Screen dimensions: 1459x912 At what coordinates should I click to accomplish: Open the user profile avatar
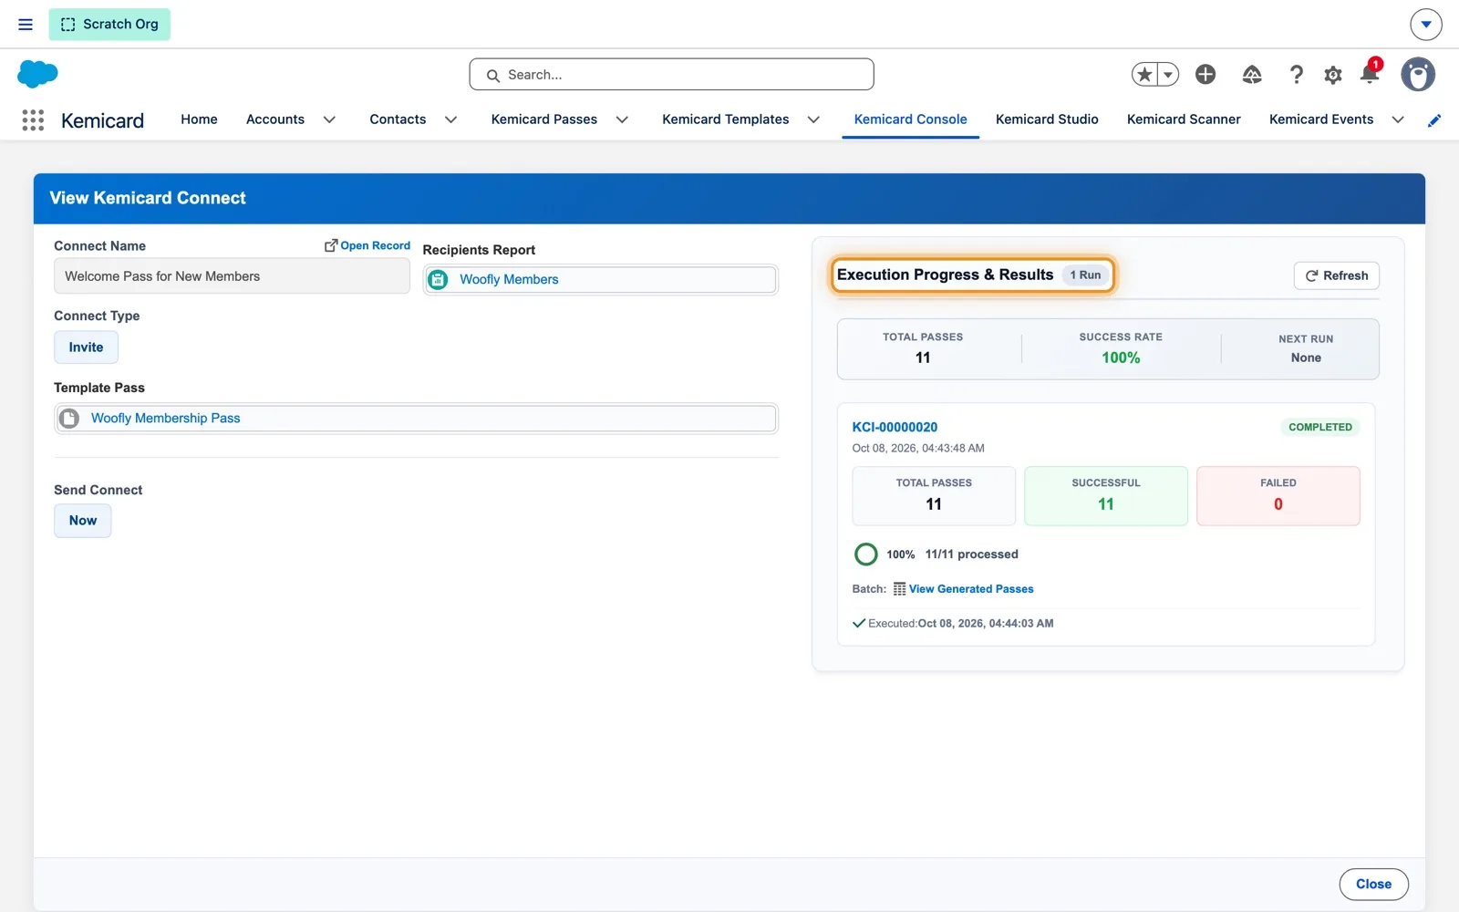(1418, 75)
